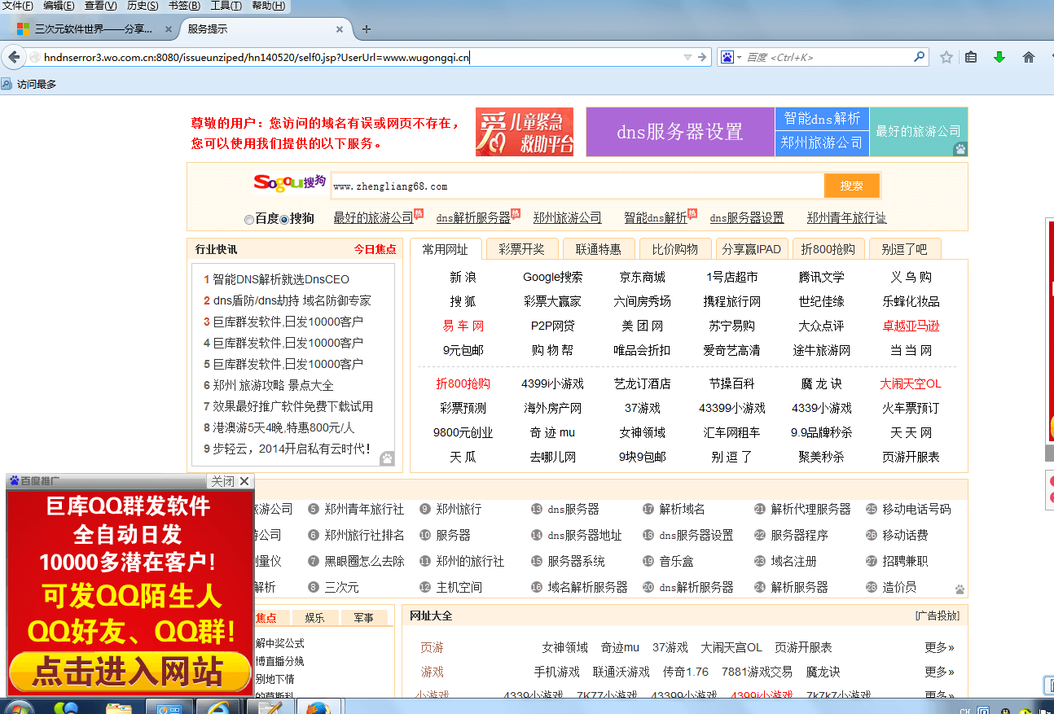The height and width of the screenshot is (714, 1054).
Task: Select the 百度 radio button
Action: pos(248,219)
